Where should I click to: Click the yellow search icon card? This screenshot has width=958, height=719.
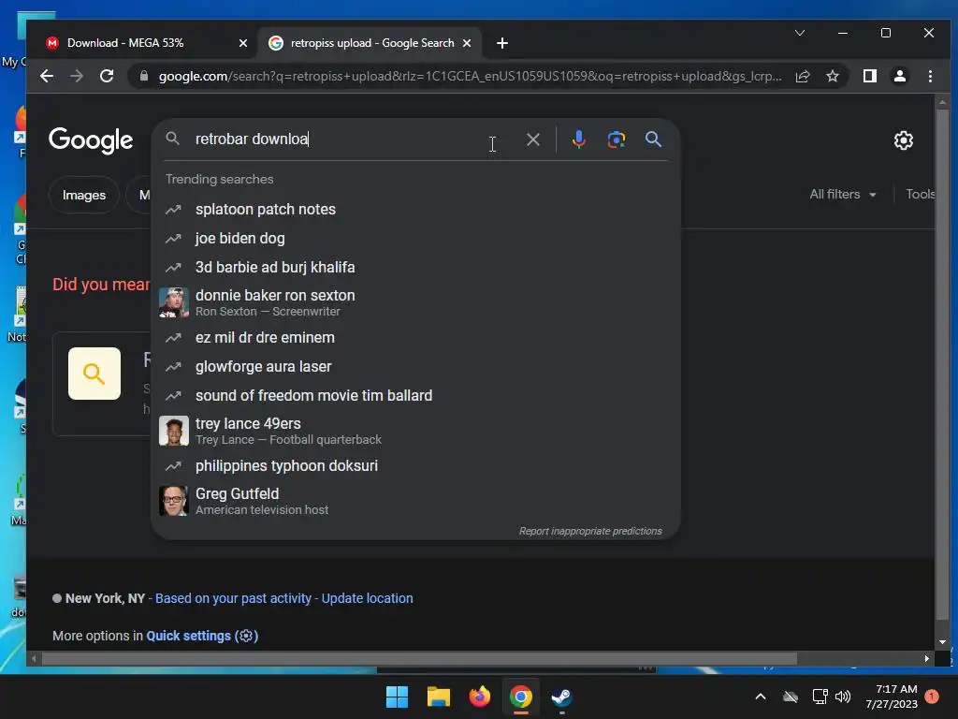(x=94, y=374)
